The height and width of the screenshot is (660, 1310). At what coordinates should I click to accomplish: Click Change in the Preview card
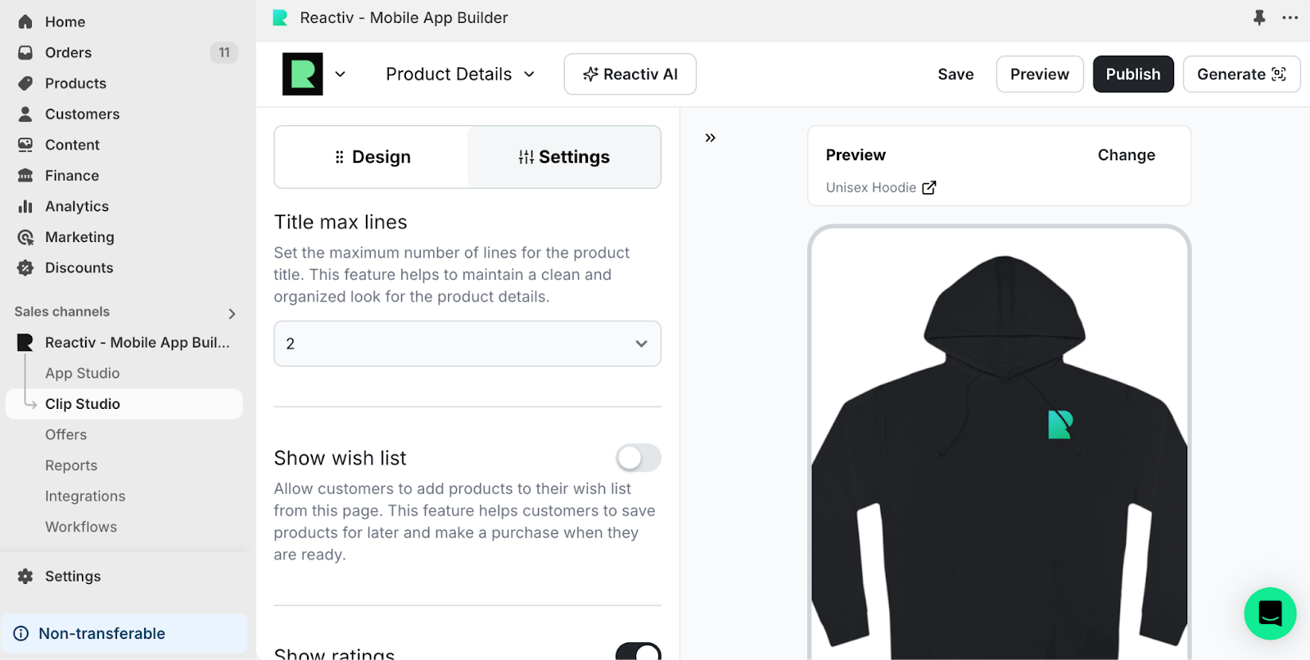tap(1126, 155)
